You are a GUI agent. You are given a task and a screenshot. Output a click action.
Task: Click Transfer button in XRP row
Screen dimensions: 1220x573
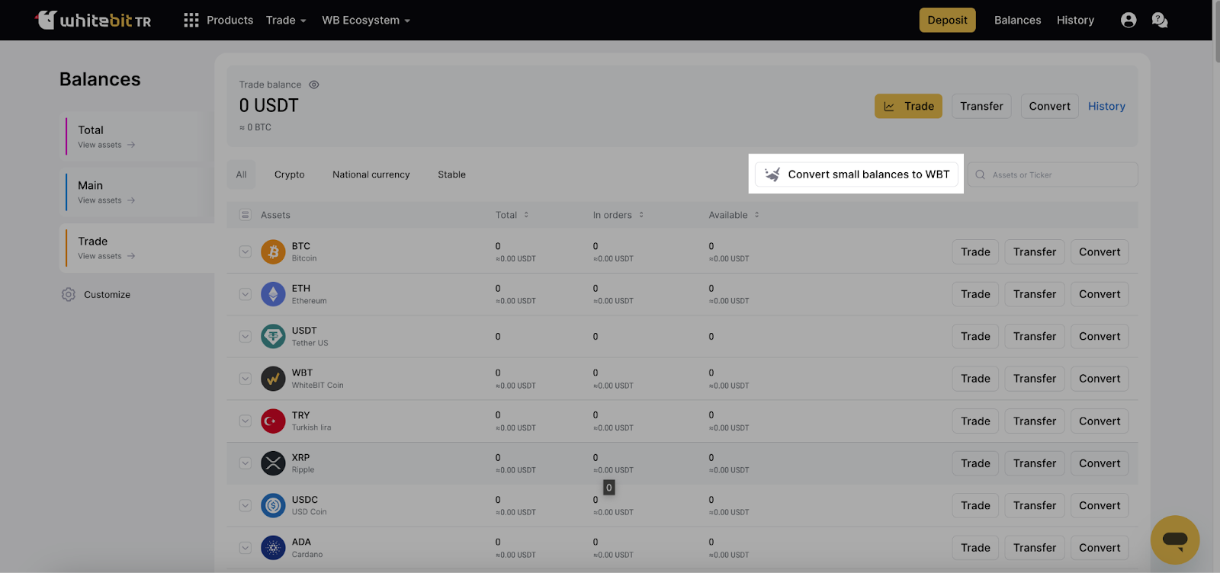point(1035,463)
